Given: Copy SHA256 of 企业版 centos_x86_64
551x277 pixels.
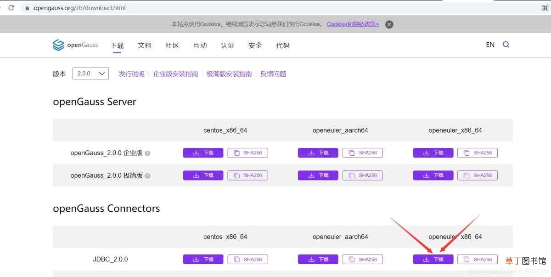Looking at the screenshot, I should [247, 153].
